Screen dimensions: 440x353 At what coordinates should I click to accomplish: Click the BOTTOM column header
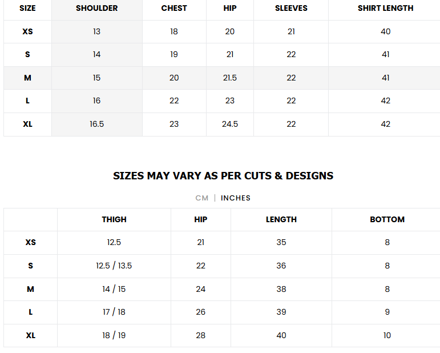(387, 219)
